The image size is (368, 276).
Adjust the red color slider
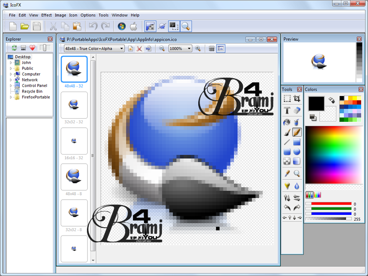(328, 204)
